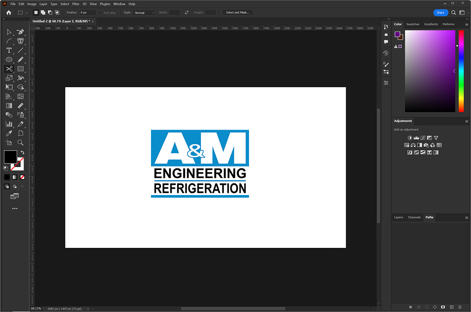The image size is (471, 312).
Task: Select the Eyedropper tool
Action: click(9, 133)
